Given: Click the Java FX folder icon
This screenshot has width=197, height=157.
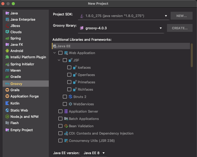Looking at the screenshot, I should click(7, 44).
